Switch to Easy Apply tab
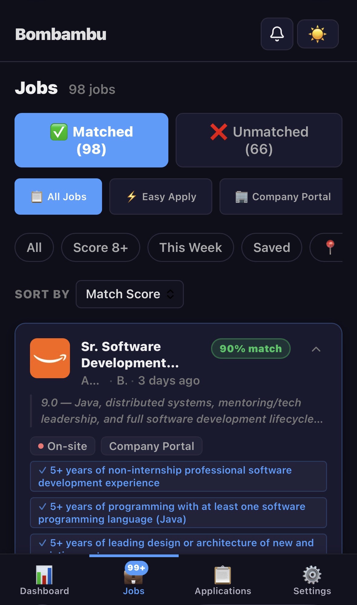Screen dimensions: 357x605 point(161,197)
